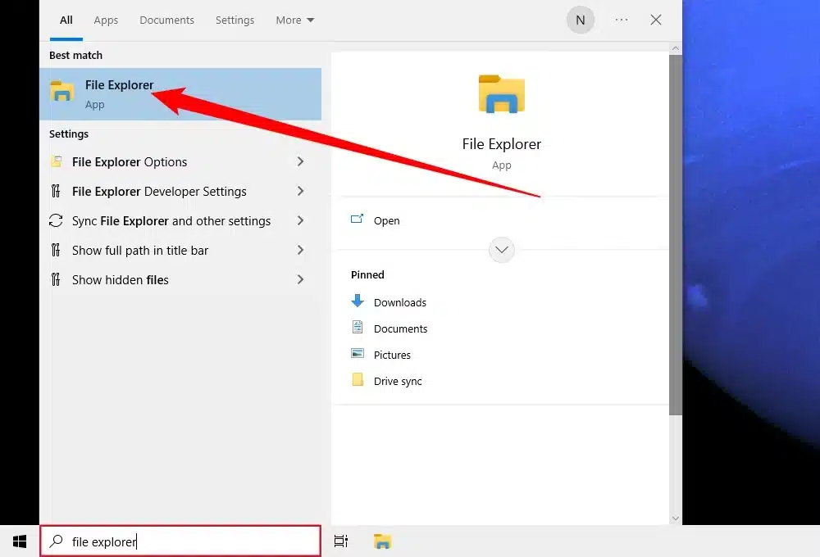Open Task View from the taskbar

point(340,541)
